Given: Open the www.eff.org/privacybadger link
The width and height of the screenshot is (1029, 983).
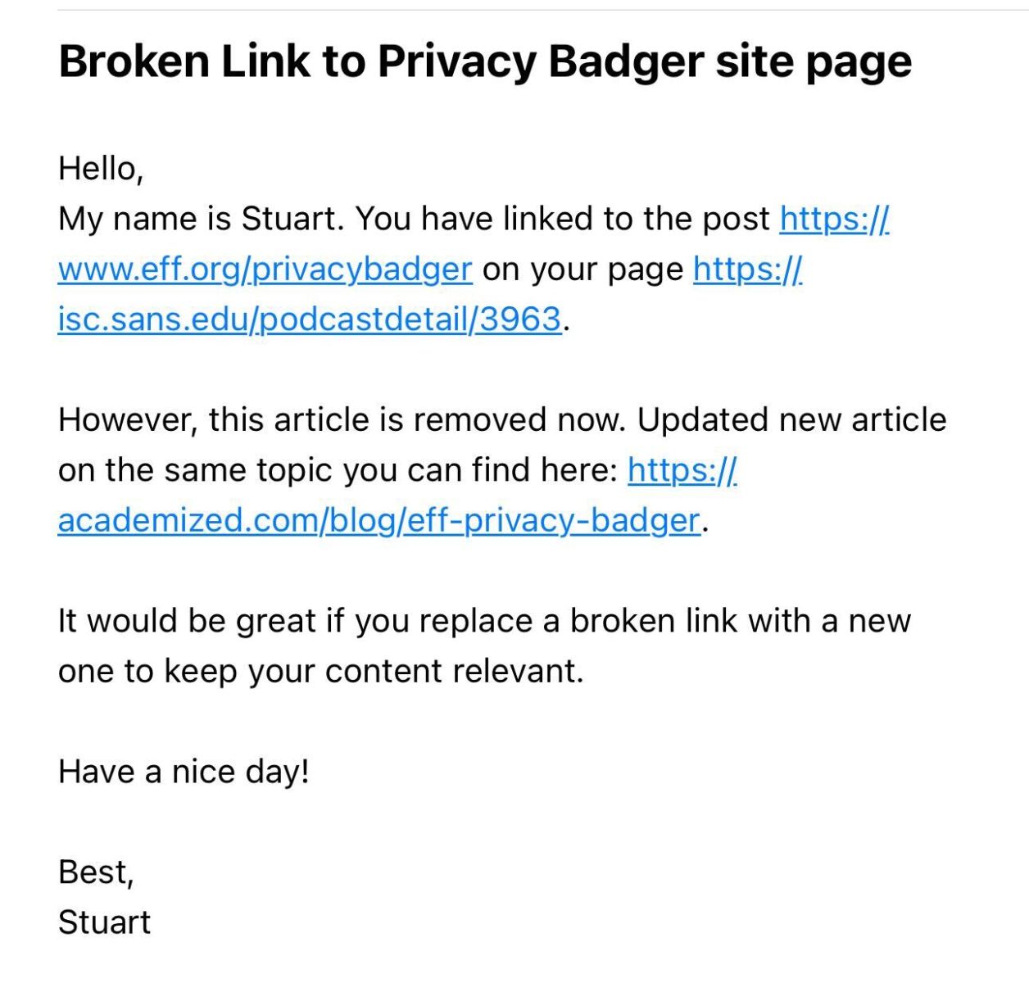Looking at the screenshot, I should (x=265, y=270).
